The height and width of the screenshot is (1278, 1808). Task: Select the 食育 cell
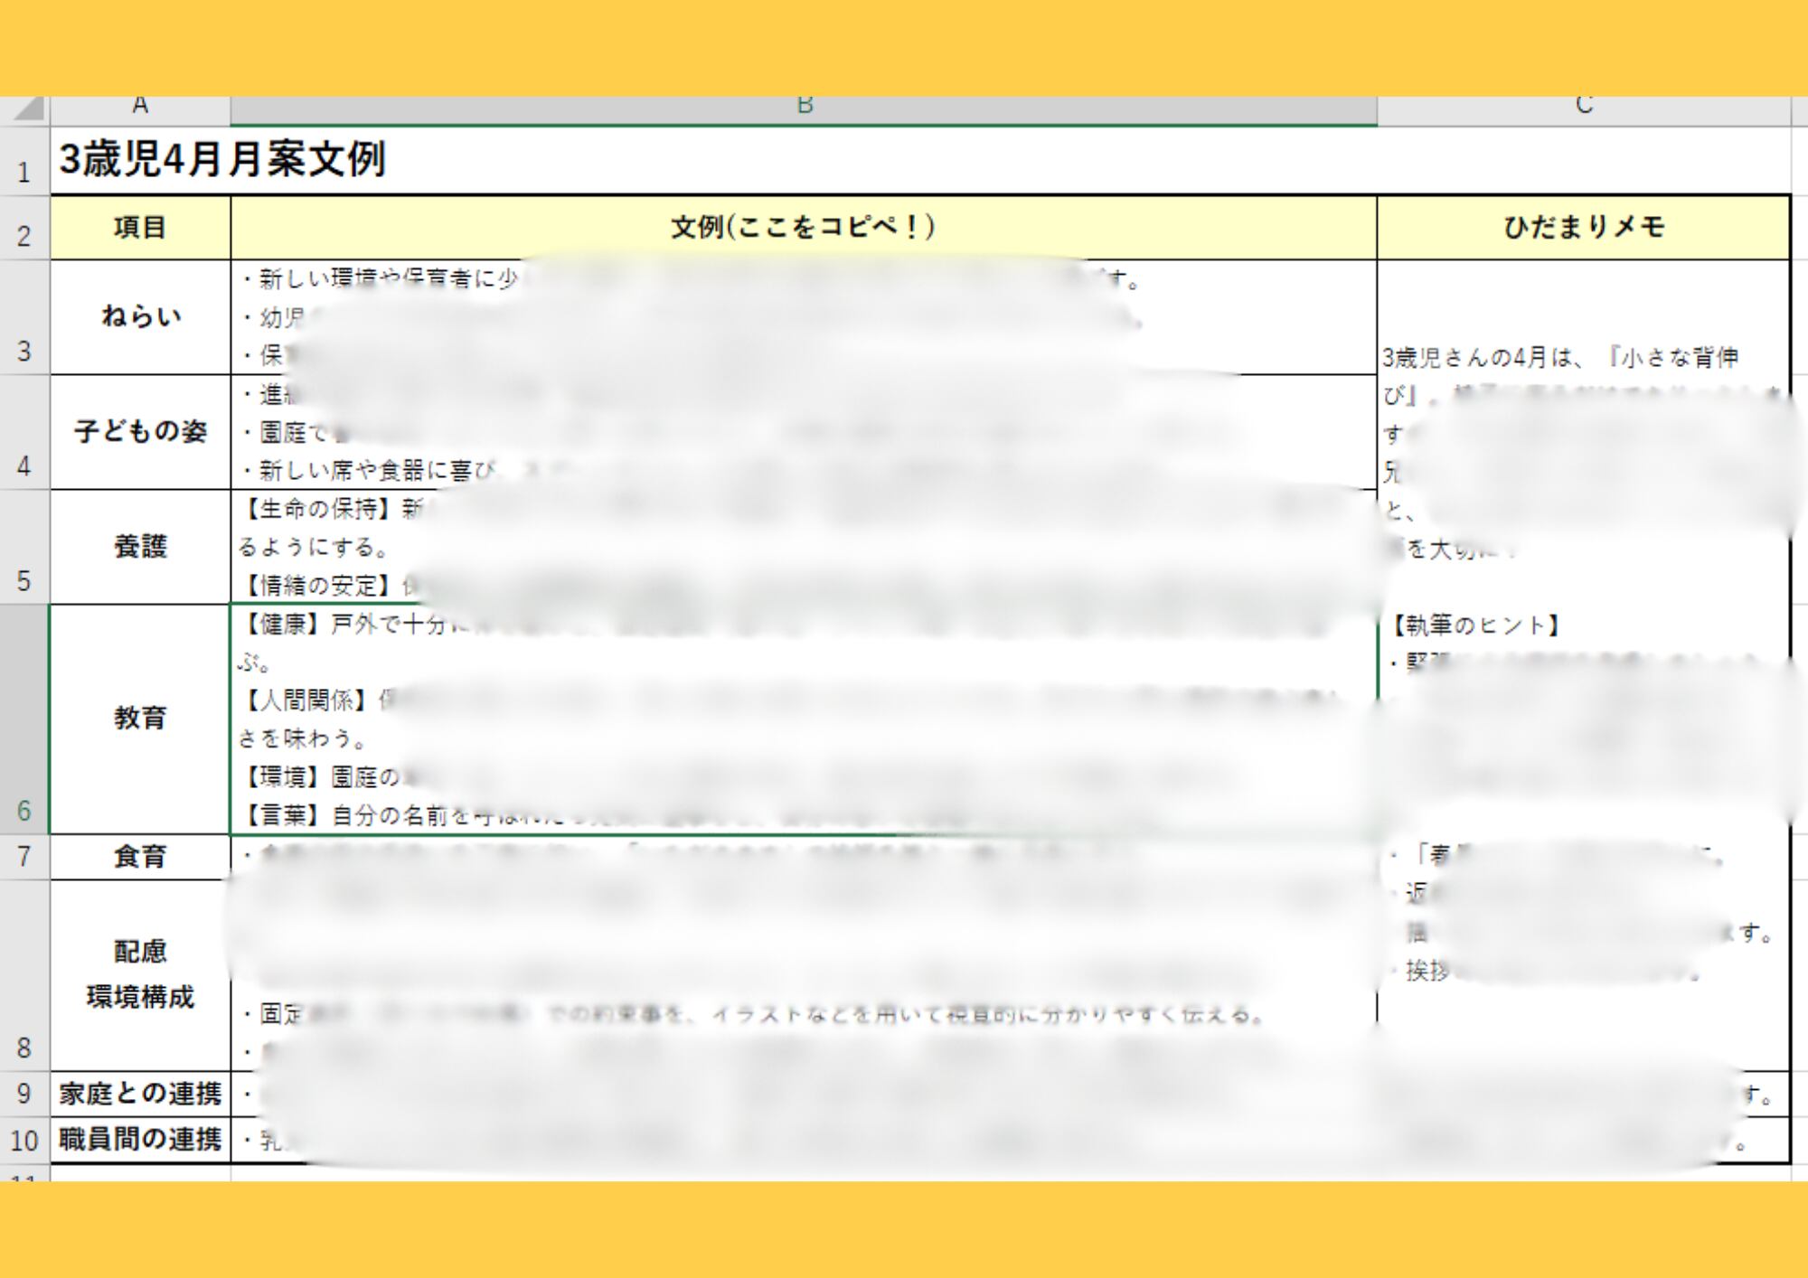click(x=140, y=857)
